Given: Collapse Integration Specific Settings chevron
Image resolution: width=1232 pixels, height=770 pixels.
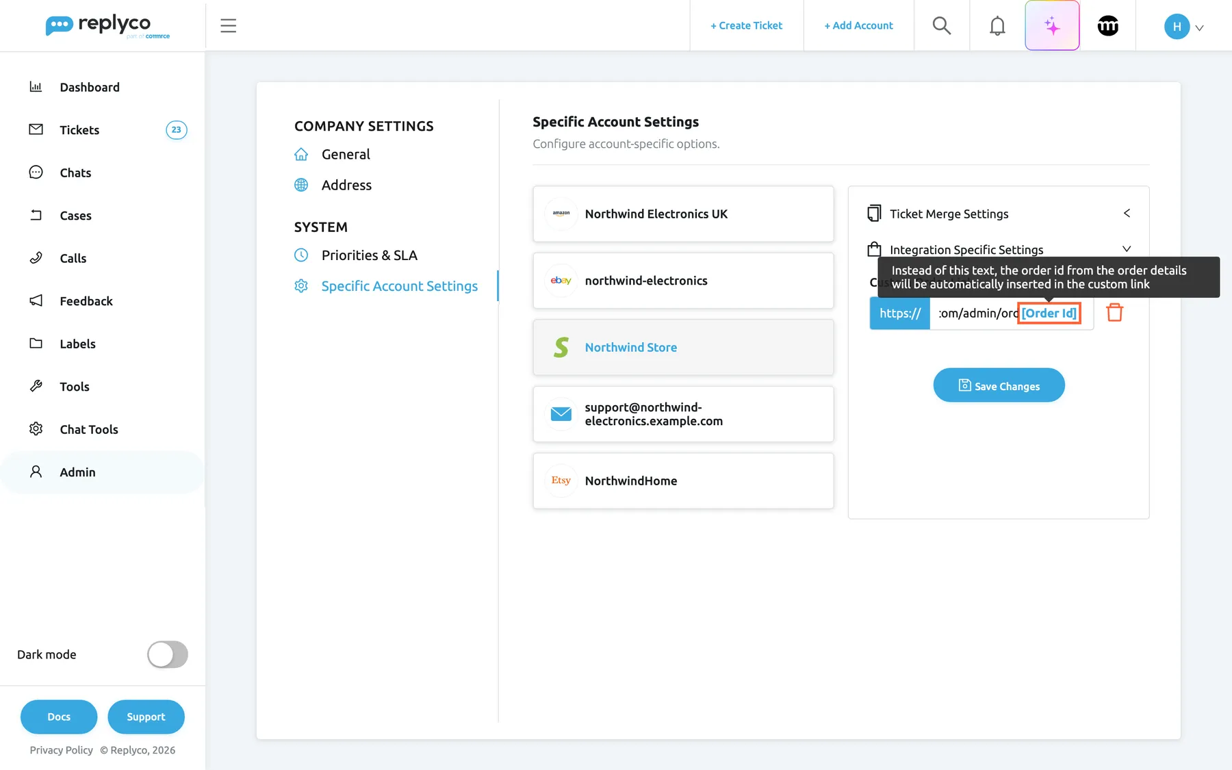Looking at the screenshot, I should pos(1127,248).
